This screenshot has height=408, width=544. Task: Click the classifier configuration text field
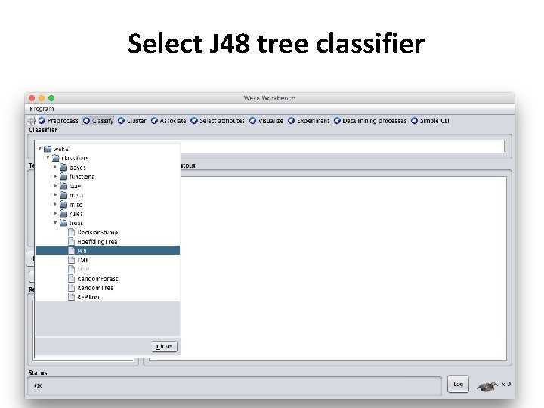pos(343,146)
